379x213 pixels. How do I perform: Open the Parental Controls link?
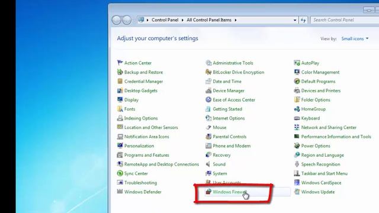(x=229, y=137)
